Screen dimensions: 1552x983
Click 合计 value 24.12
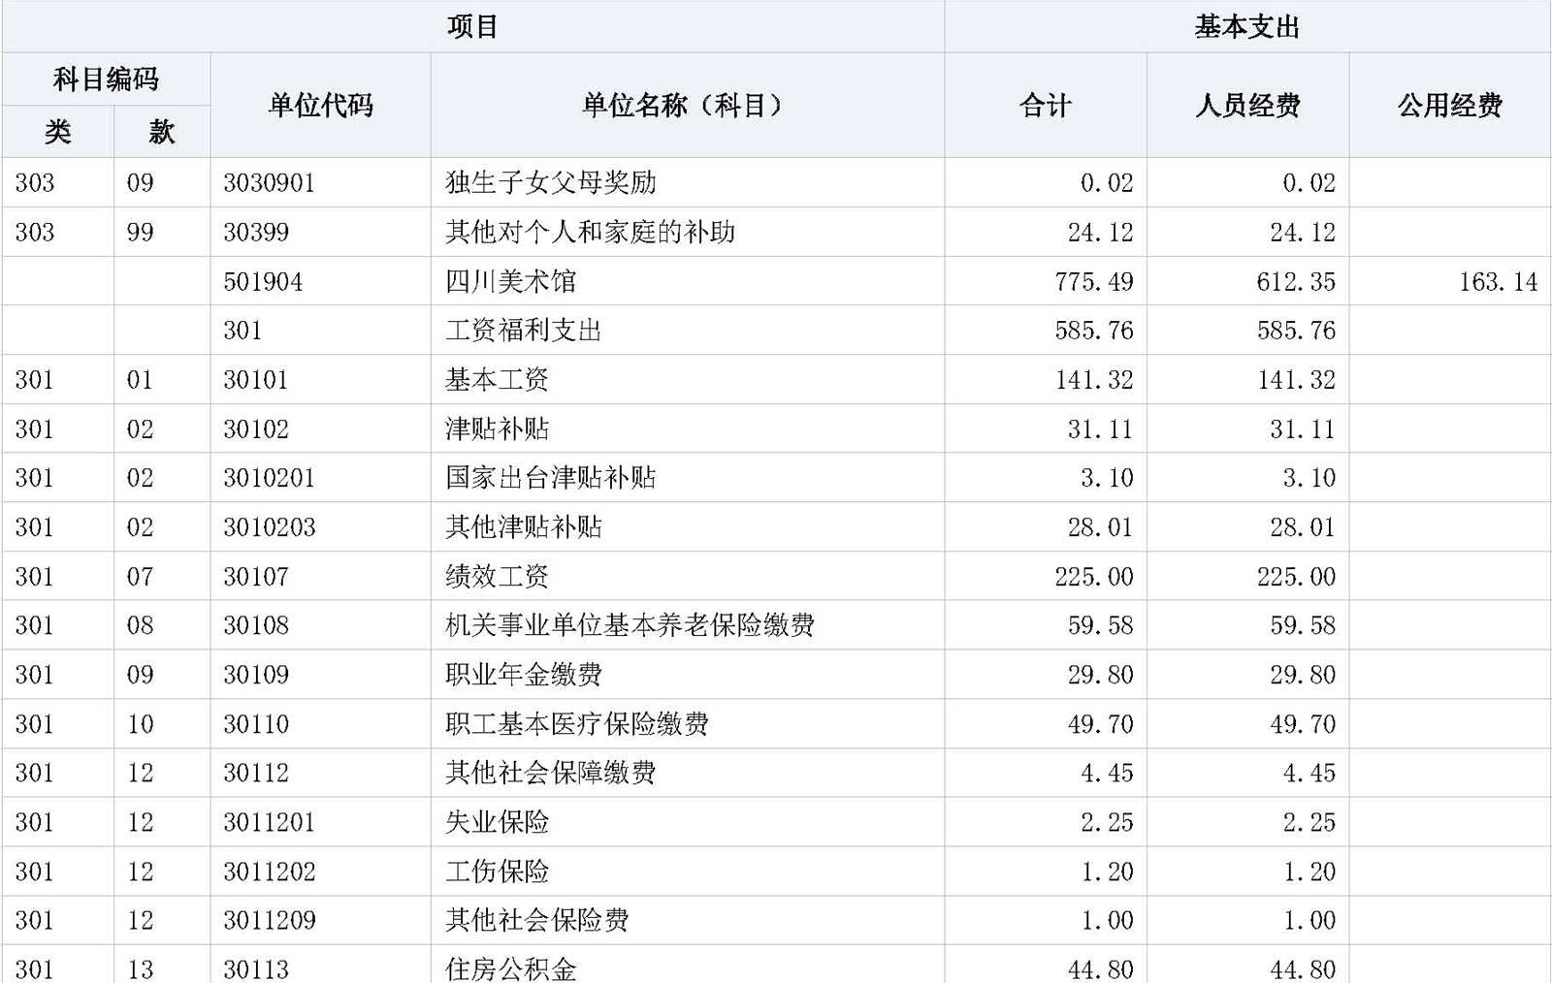(x=1101, y=233)
